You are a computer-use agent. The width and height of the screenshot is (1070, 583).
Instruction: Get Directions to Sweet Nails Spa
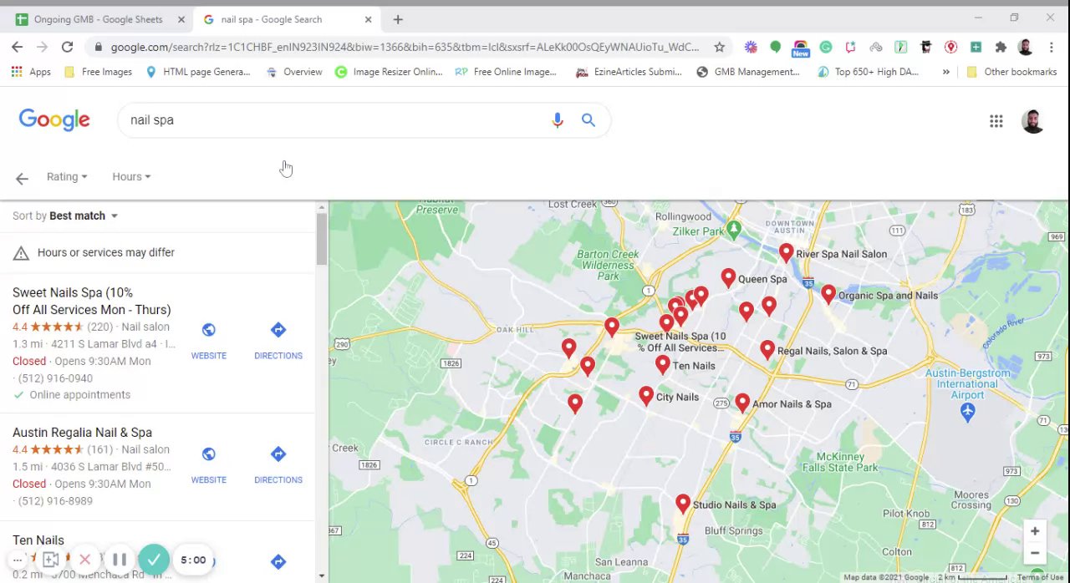(278, 341)
